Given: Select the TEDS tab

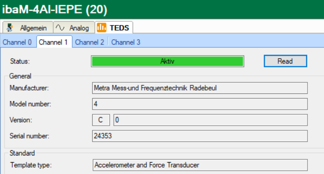Looking at the screenshot, I should pos(114,27).
